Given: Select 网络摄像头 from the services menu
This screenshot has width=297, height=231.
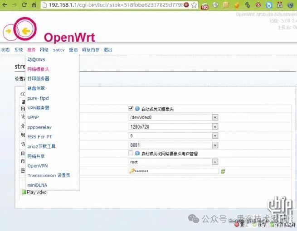Looking at the screenshot, I should coord(38,69).
